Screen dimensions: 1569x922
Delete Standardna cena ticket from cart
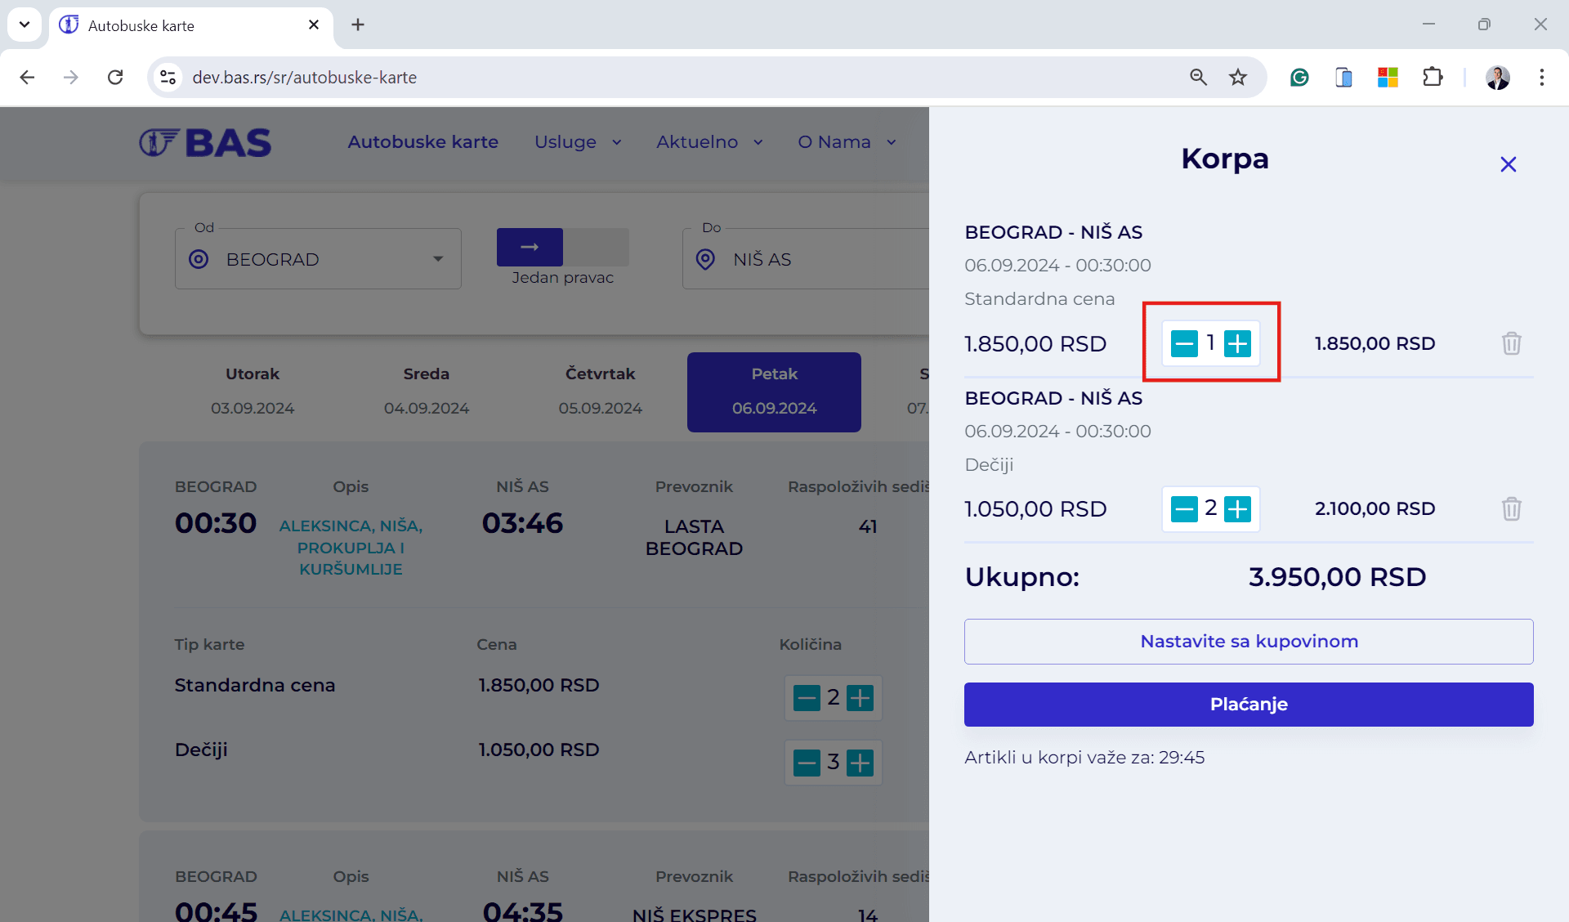[x=1511, y=343]
